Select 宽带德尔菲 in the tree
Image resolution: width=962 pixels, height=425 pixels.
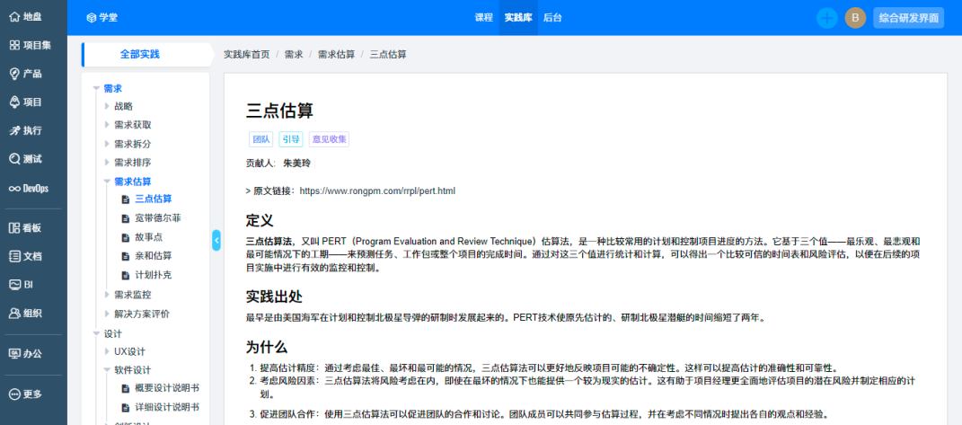tap(157, 218)
